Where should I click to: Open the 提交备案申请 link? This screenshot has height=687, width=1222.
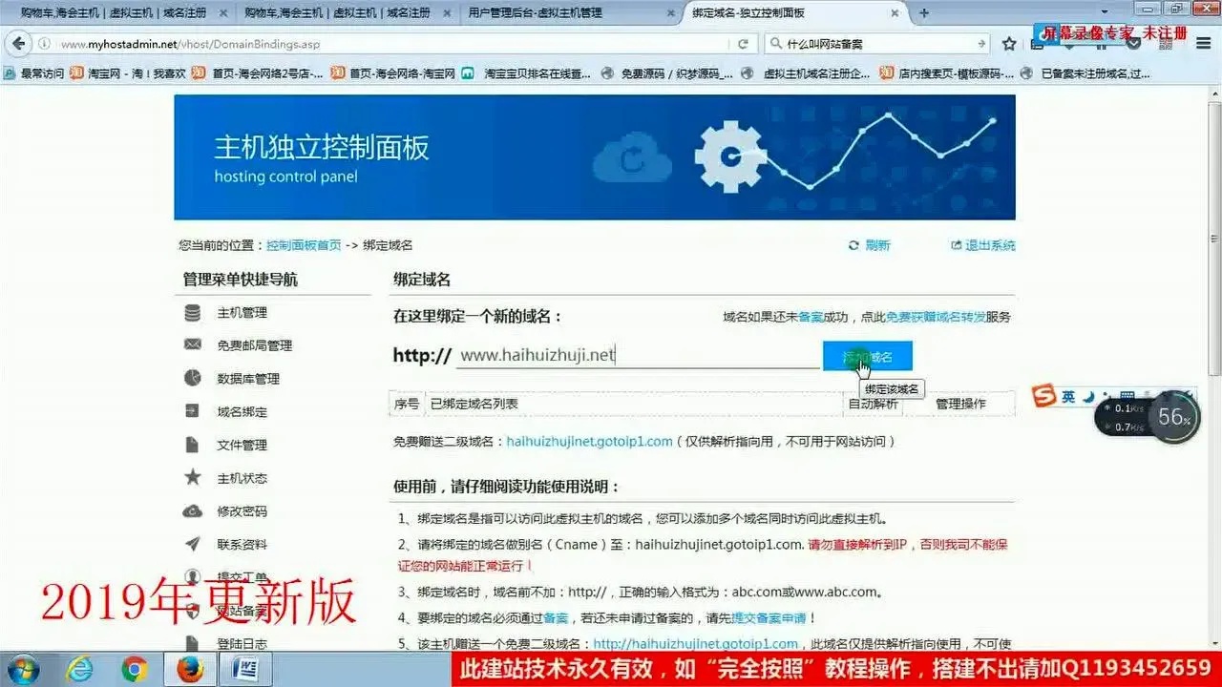769,617
